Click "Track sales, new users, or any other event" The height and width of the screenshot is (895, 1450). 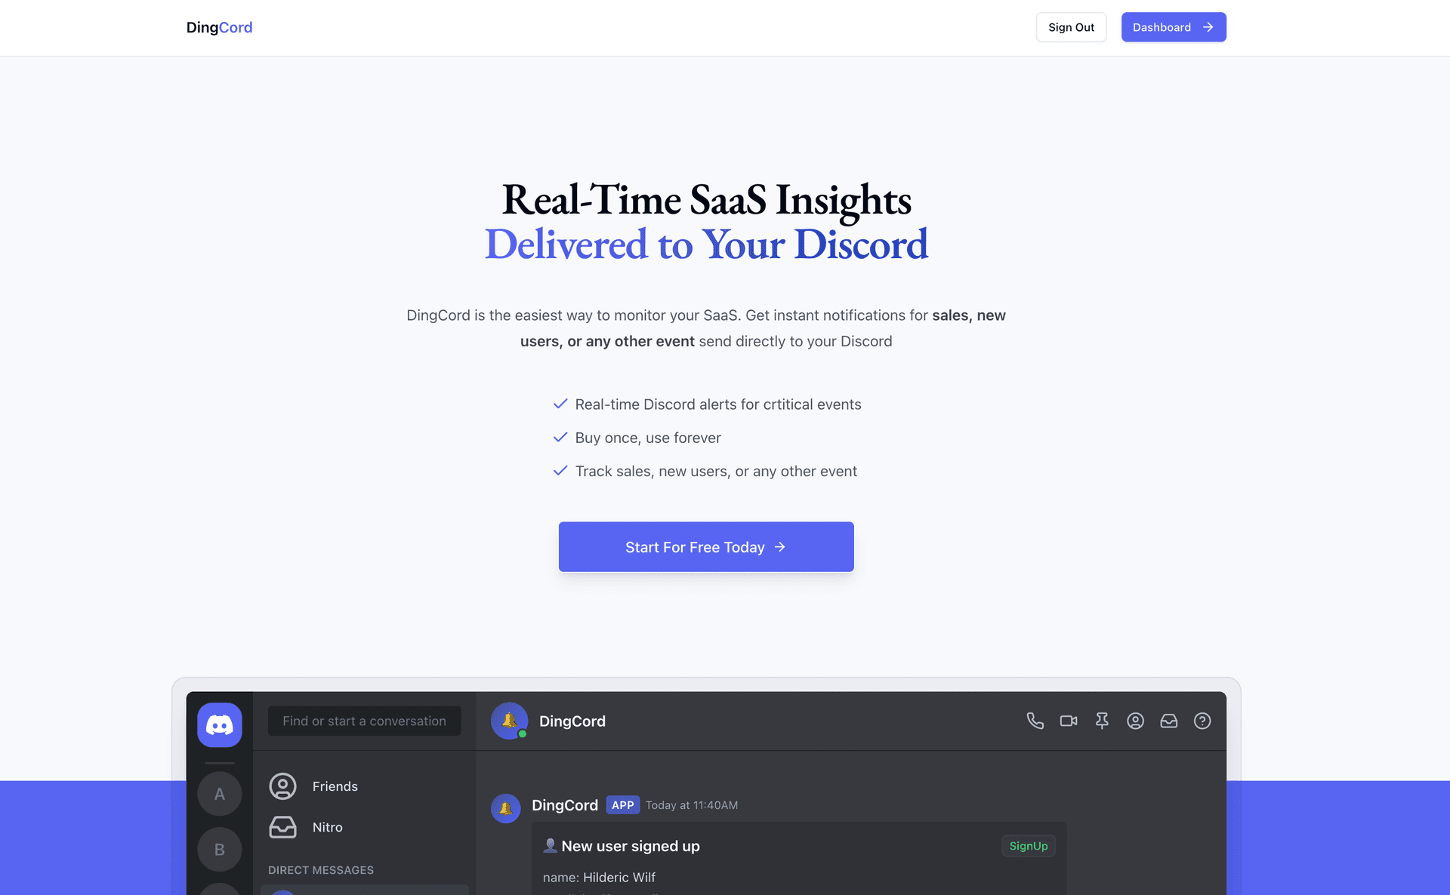716,471
